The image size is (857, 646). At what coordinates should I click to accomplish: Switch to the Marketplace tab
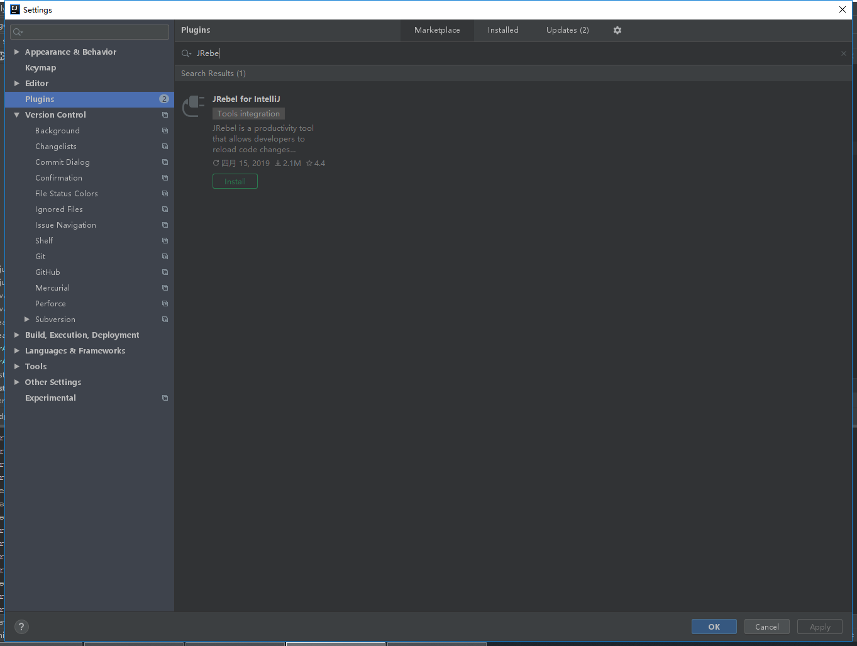(437, 30)
